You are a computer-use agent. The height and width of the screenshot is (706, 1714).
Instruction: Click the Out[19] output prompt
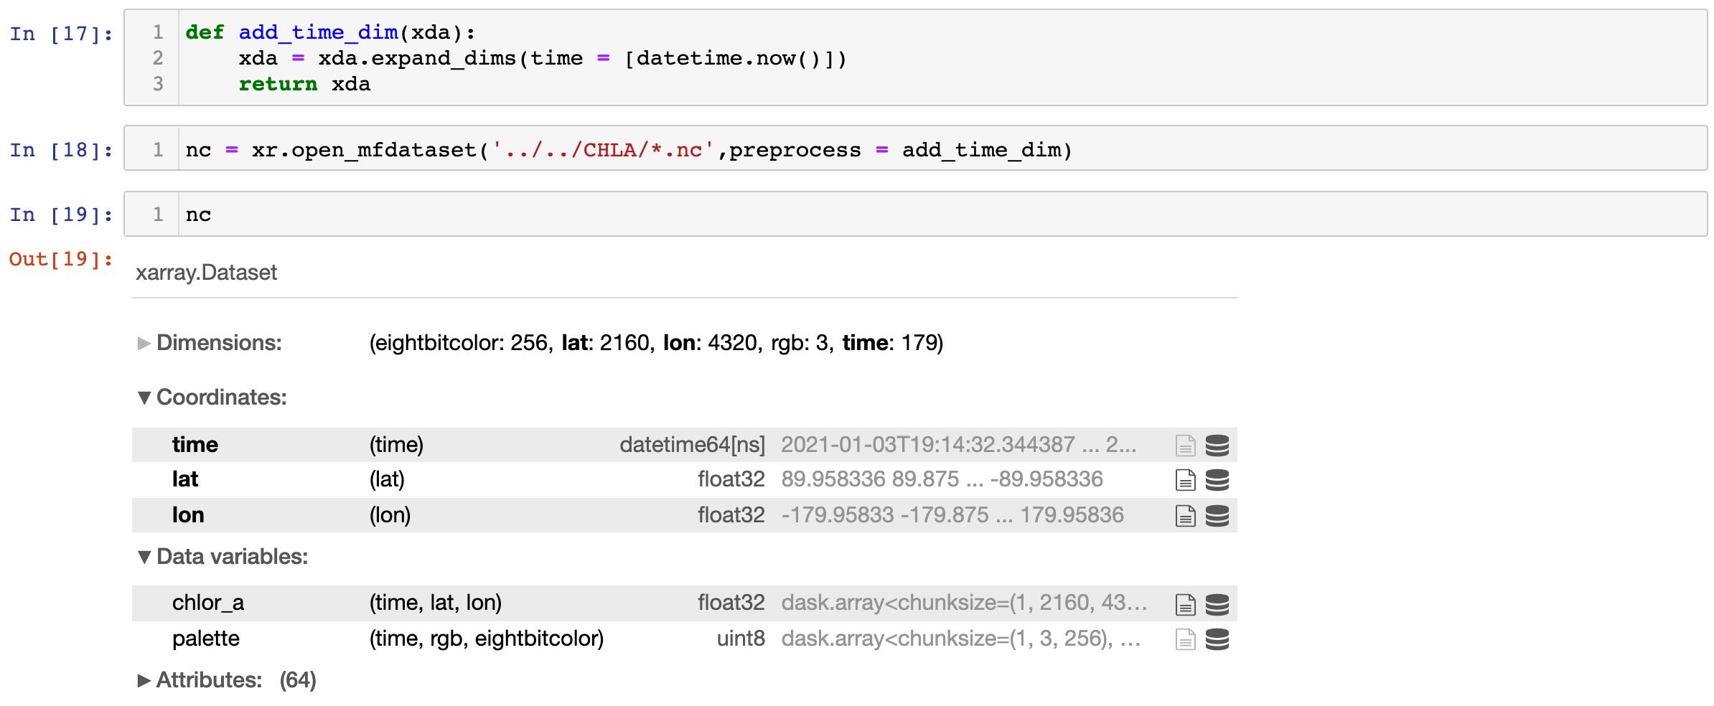coord(61,260)
